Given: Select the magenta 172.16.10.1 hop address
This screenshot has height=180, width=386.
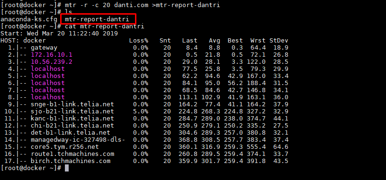Looking at the screenshot, I should 52,54.
